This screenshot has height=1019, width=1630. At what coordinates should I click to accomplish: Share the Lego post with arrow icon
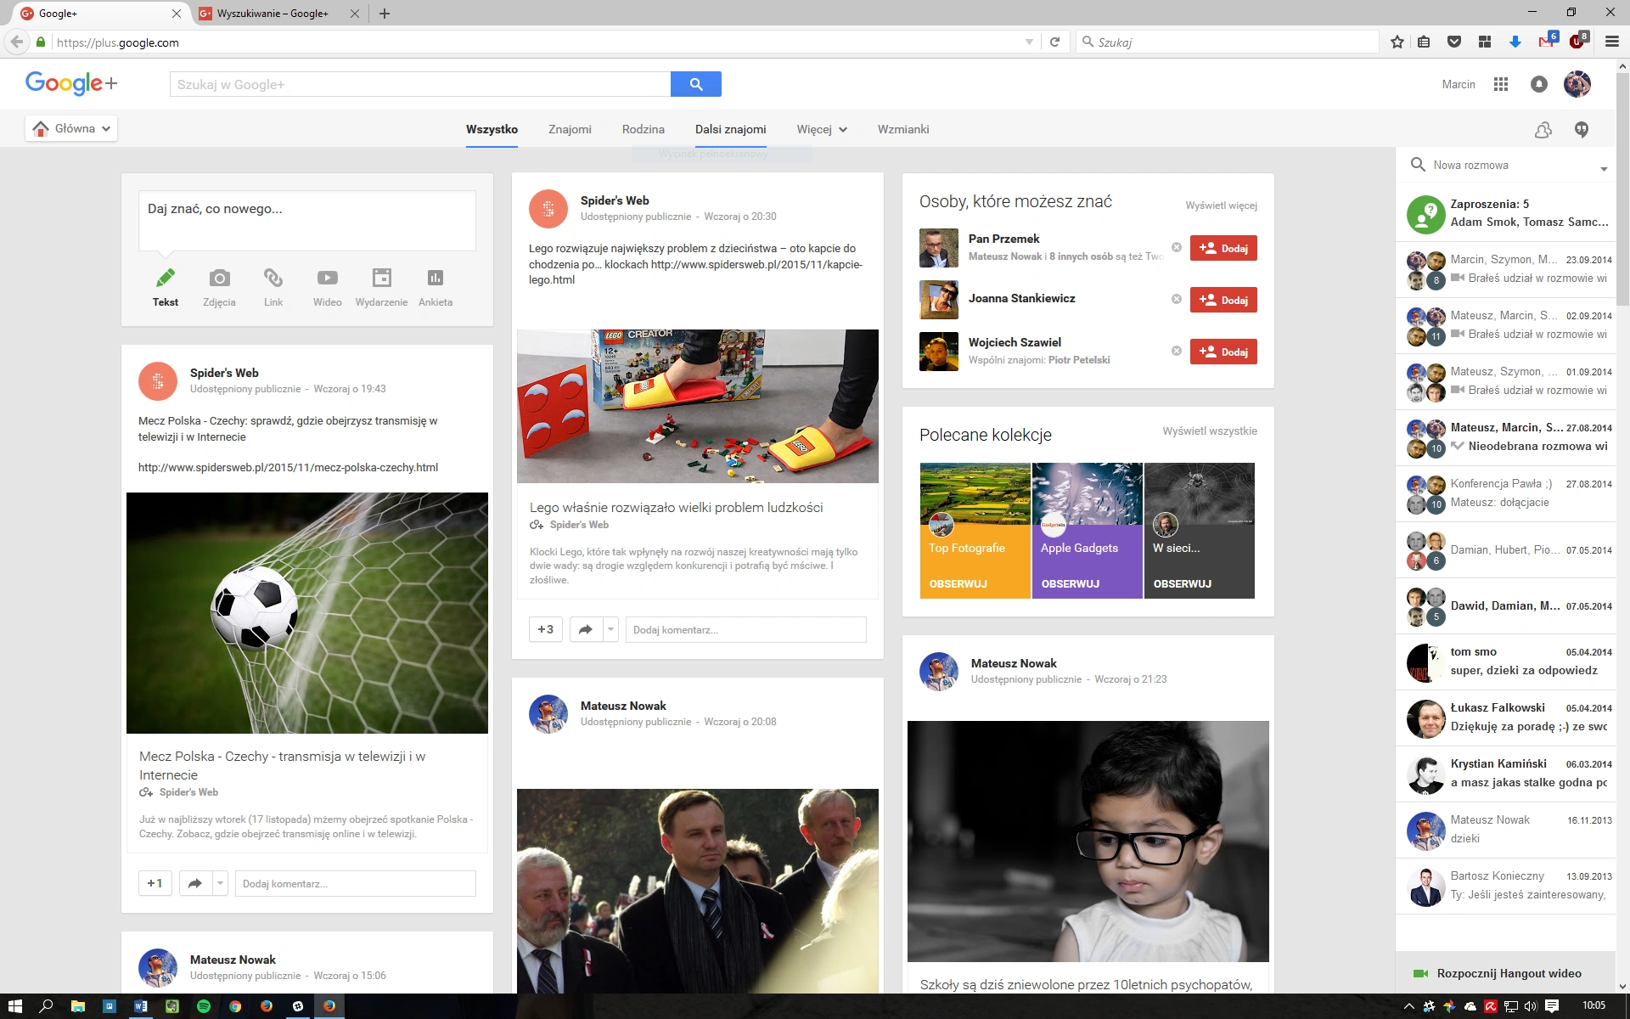[x=586, y=629]
